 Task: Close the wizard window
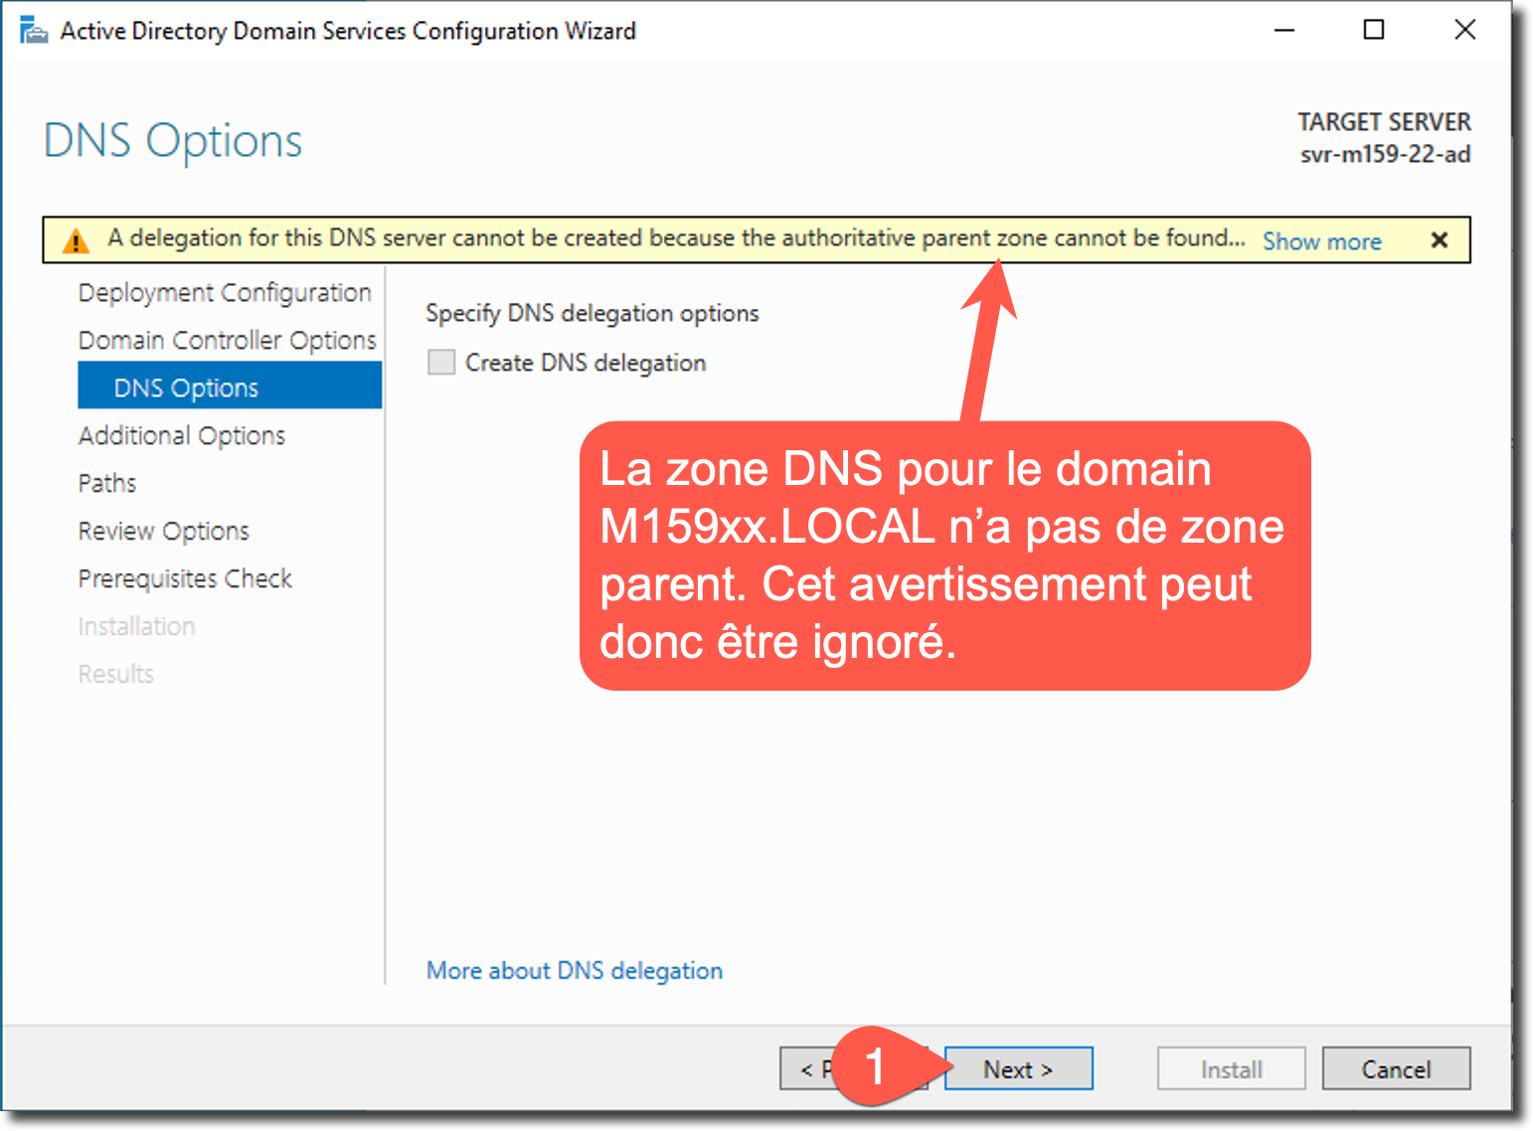(x=1464, y=30)
